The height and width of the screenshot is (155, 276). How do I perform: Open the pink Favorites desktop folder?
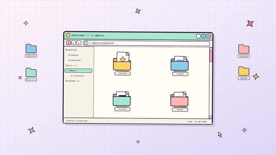tap(244, 49)
